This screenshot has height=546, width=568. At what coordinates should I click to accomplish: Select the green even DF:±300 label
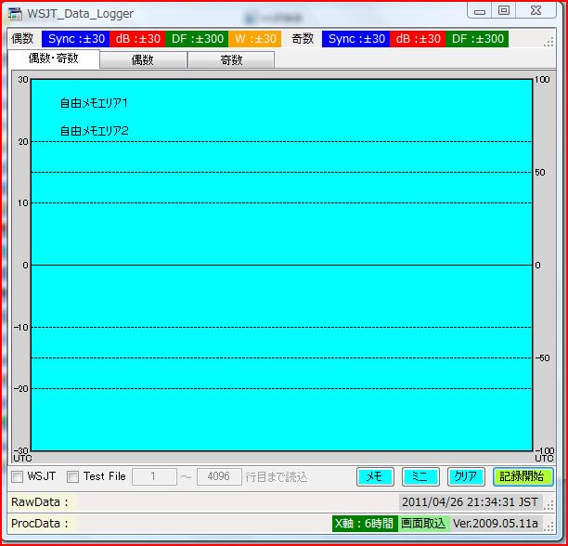click(x=195, y=39)
